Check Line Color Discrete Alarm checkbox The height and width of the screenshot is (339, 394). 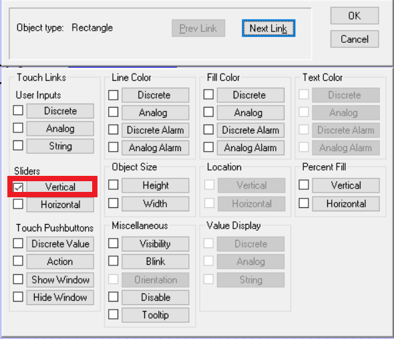point(114,130)
